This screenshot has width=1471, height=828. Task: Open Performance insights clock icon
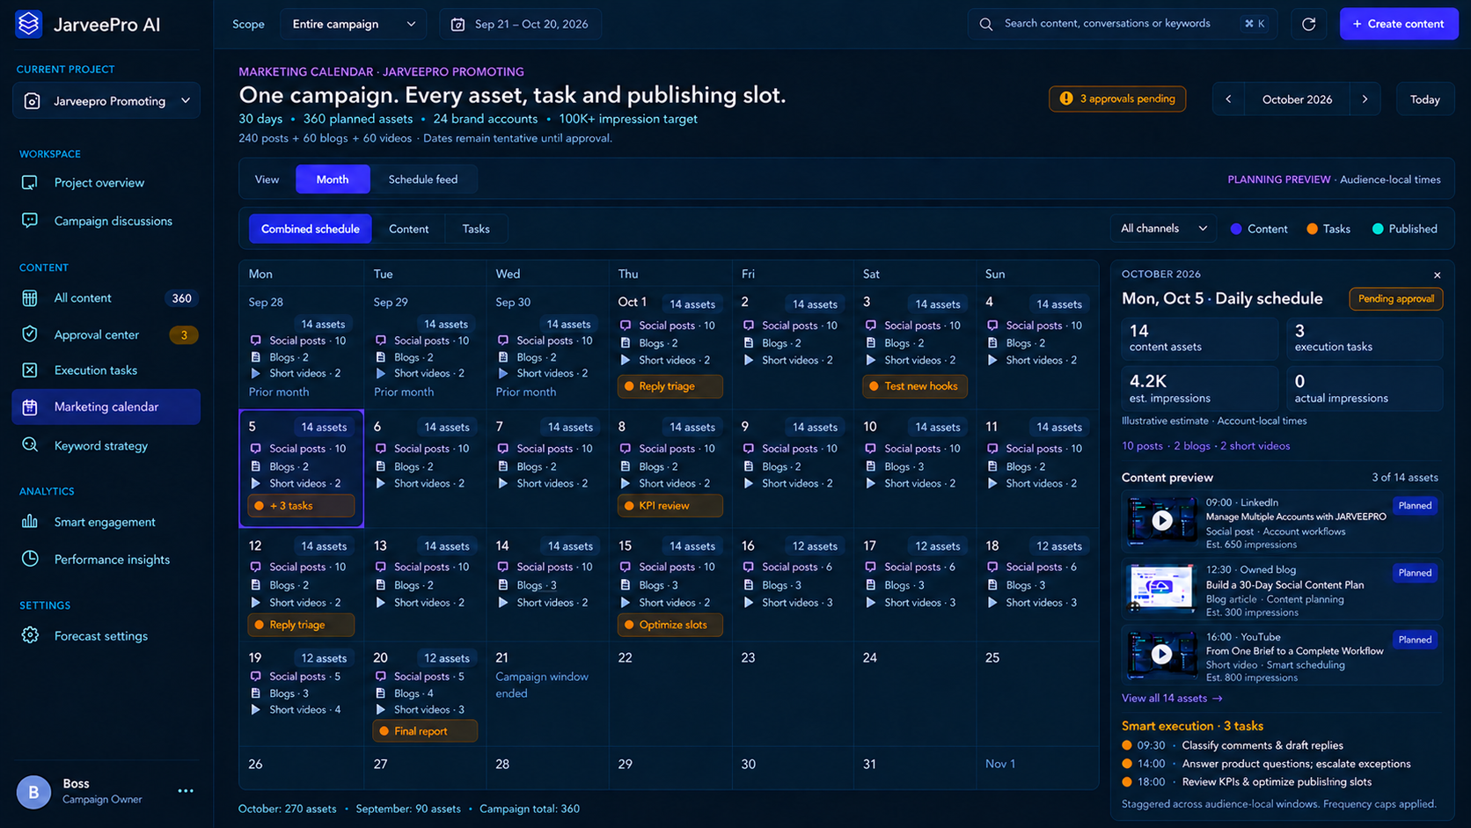tap(30, 559)
